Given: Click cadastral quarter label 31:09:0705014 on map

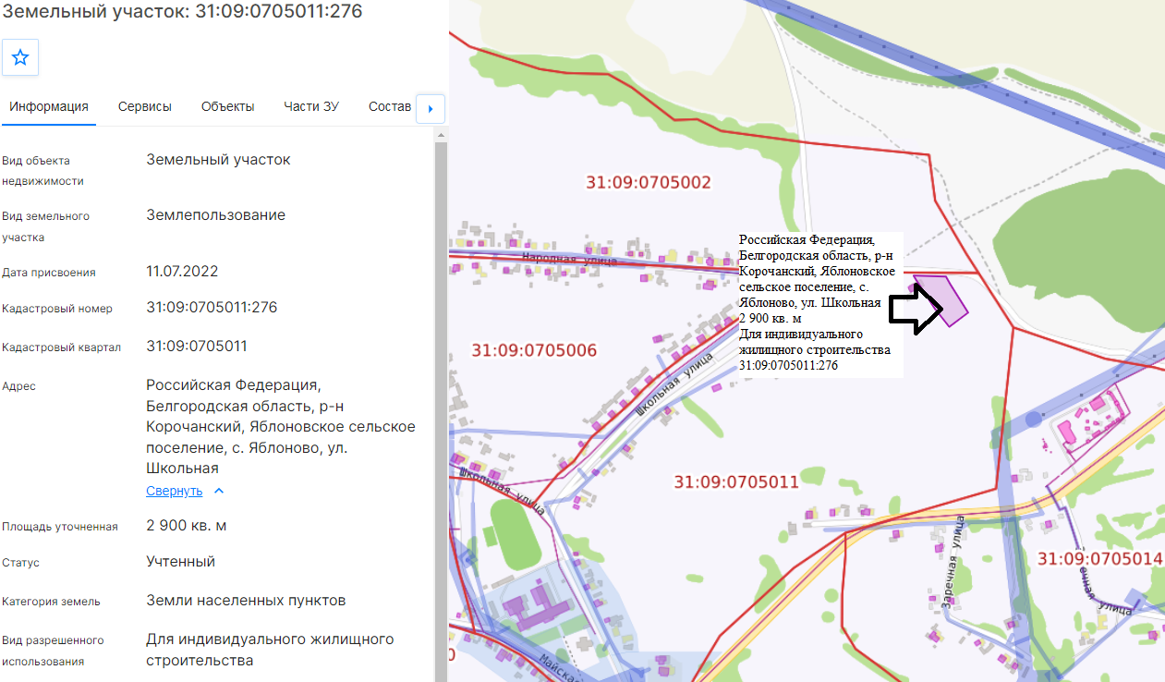Looking at the screenshot, I should (1099, 558).
